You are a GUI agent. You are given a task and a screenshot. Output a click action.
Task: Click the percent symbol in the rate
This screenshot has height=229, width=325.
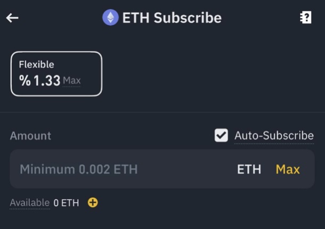(25, 81)
